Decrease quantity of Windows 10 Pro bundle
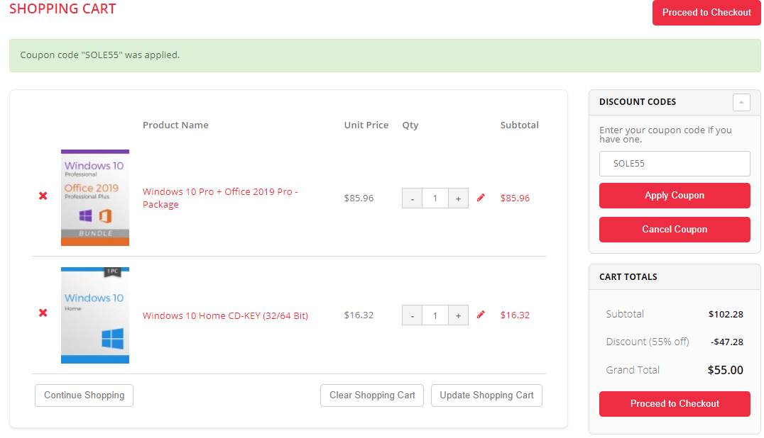 (412, 198)
